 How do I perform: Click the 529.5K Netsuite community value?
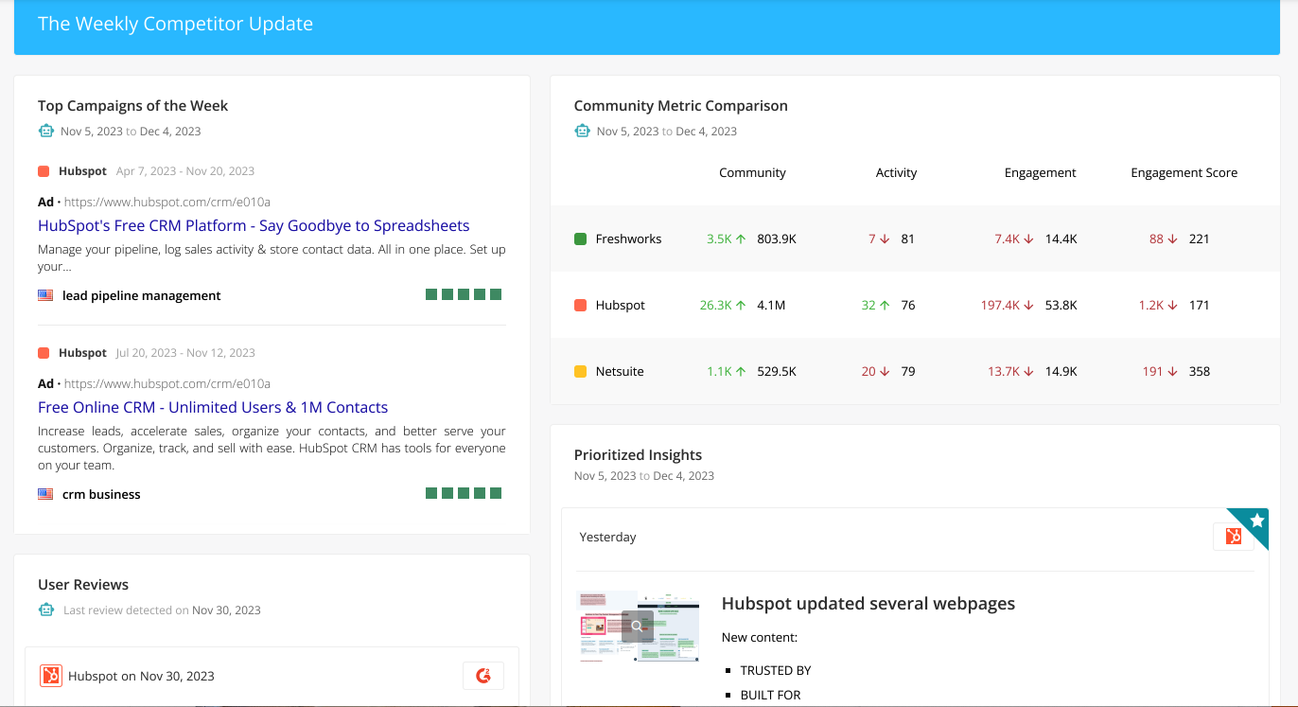(777, 372)
